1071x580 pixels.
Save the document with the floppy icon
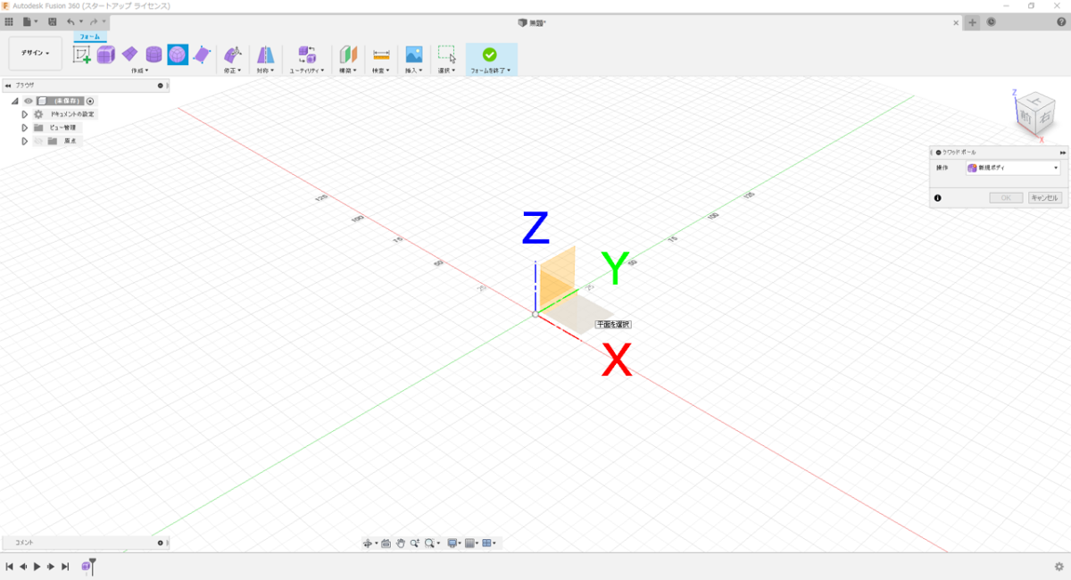pos(52,21)
